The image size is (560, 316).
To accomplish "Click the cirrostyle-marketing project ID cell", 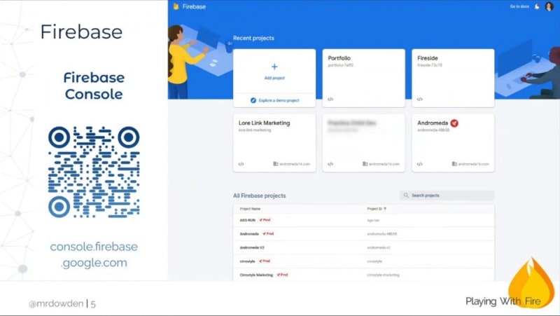I will 383,275.
